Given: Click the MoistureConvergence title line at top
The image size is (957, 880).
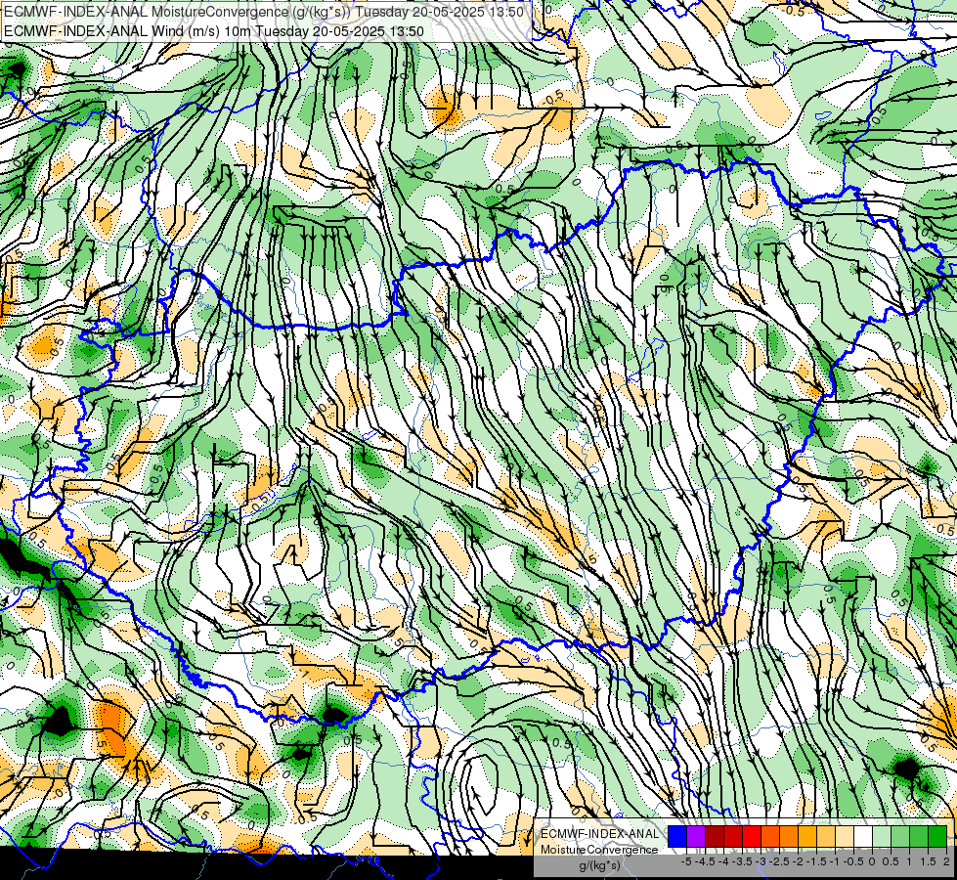Looking at the screenshot, I should [x=264, y=12].
